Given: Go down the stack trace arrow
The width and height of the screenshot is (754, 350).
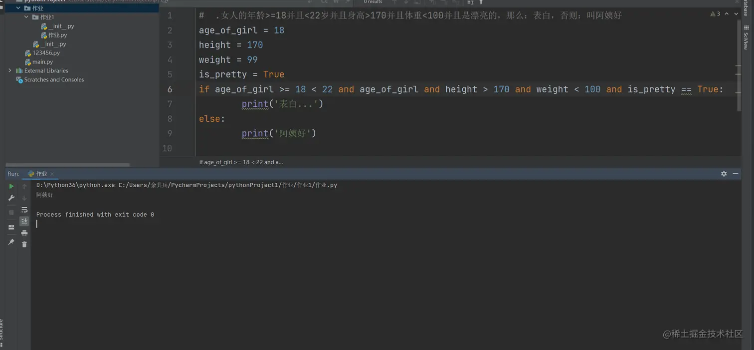Looking at the screenshot, I should pyautogui.click(x=24, y=198).
